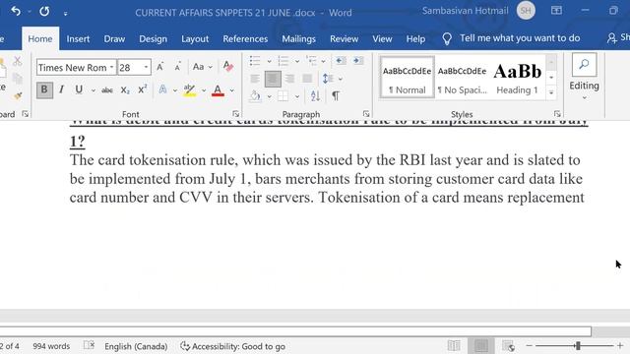Open the font size 28 dropdown
The image size is (630, 354).
point(146,67)
